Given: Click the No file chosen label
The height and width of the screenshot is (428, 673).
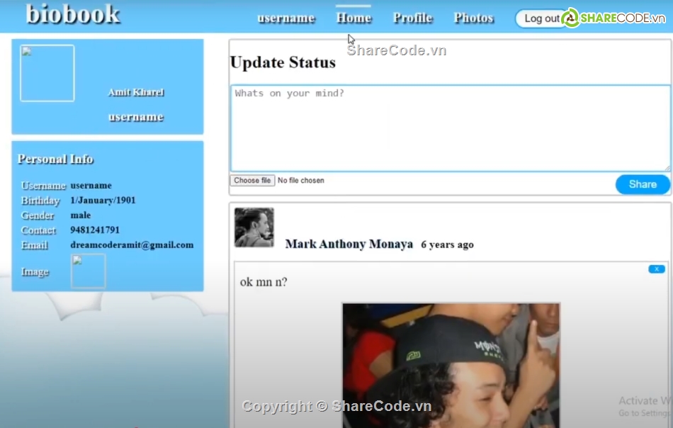Looking at the screenshot, I should click(301, 181).
